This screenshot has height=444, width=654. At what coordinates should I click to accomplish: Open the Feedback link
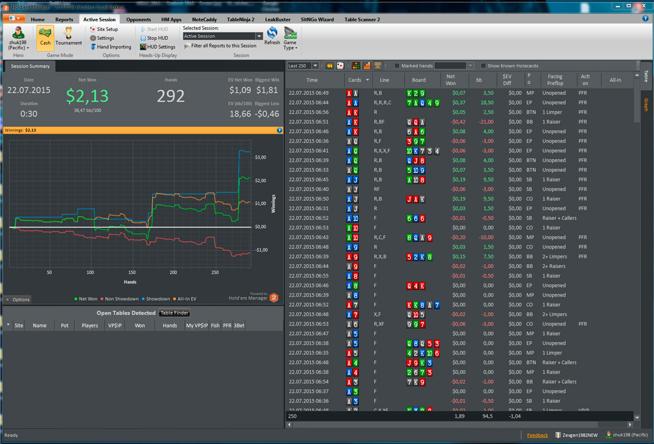pos(537,435)
